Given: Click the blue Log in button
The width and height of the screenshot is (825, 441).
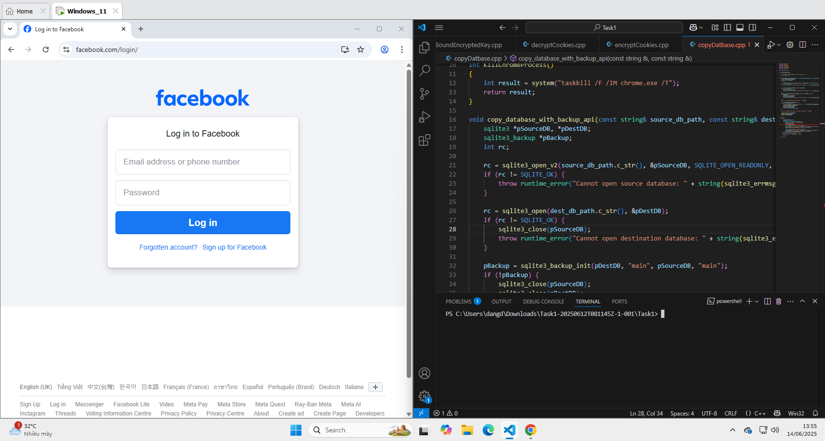Looking at the screenshot, I should 203,223.
